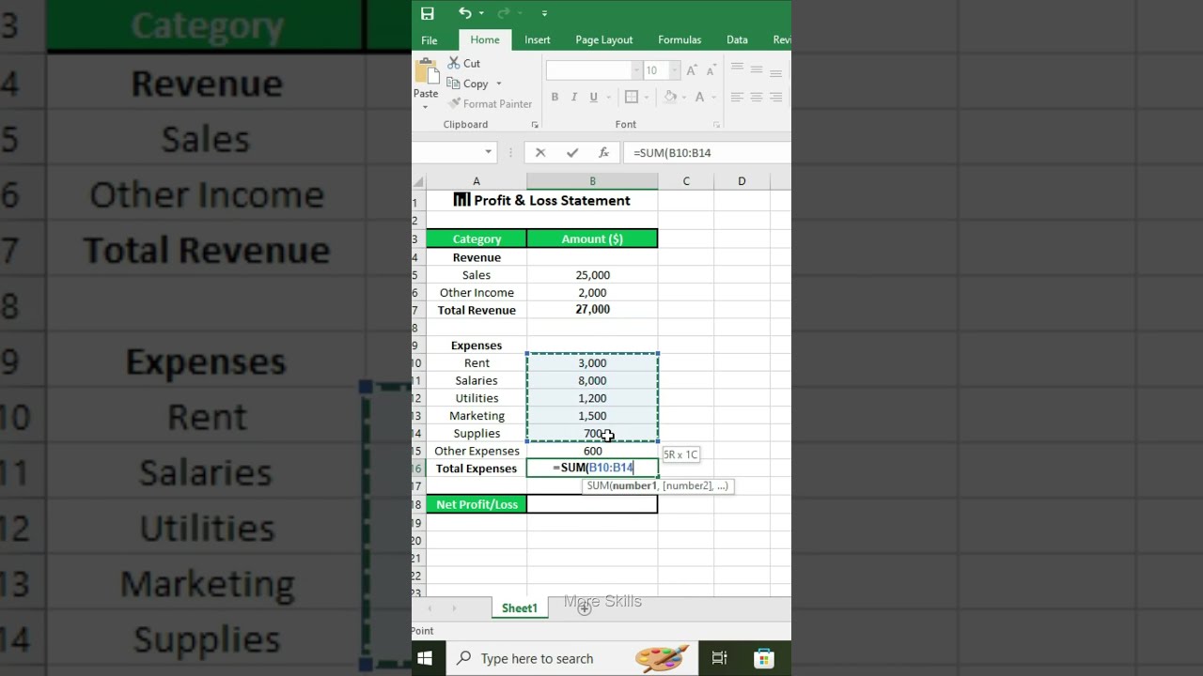
Task: Open the font size dropdown
Action: 674,70
